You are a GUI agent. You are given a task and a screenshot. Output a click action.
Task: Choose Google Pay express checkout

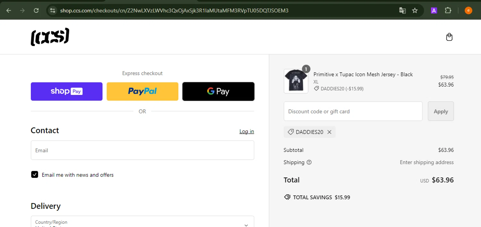click(x=218, y=91)
